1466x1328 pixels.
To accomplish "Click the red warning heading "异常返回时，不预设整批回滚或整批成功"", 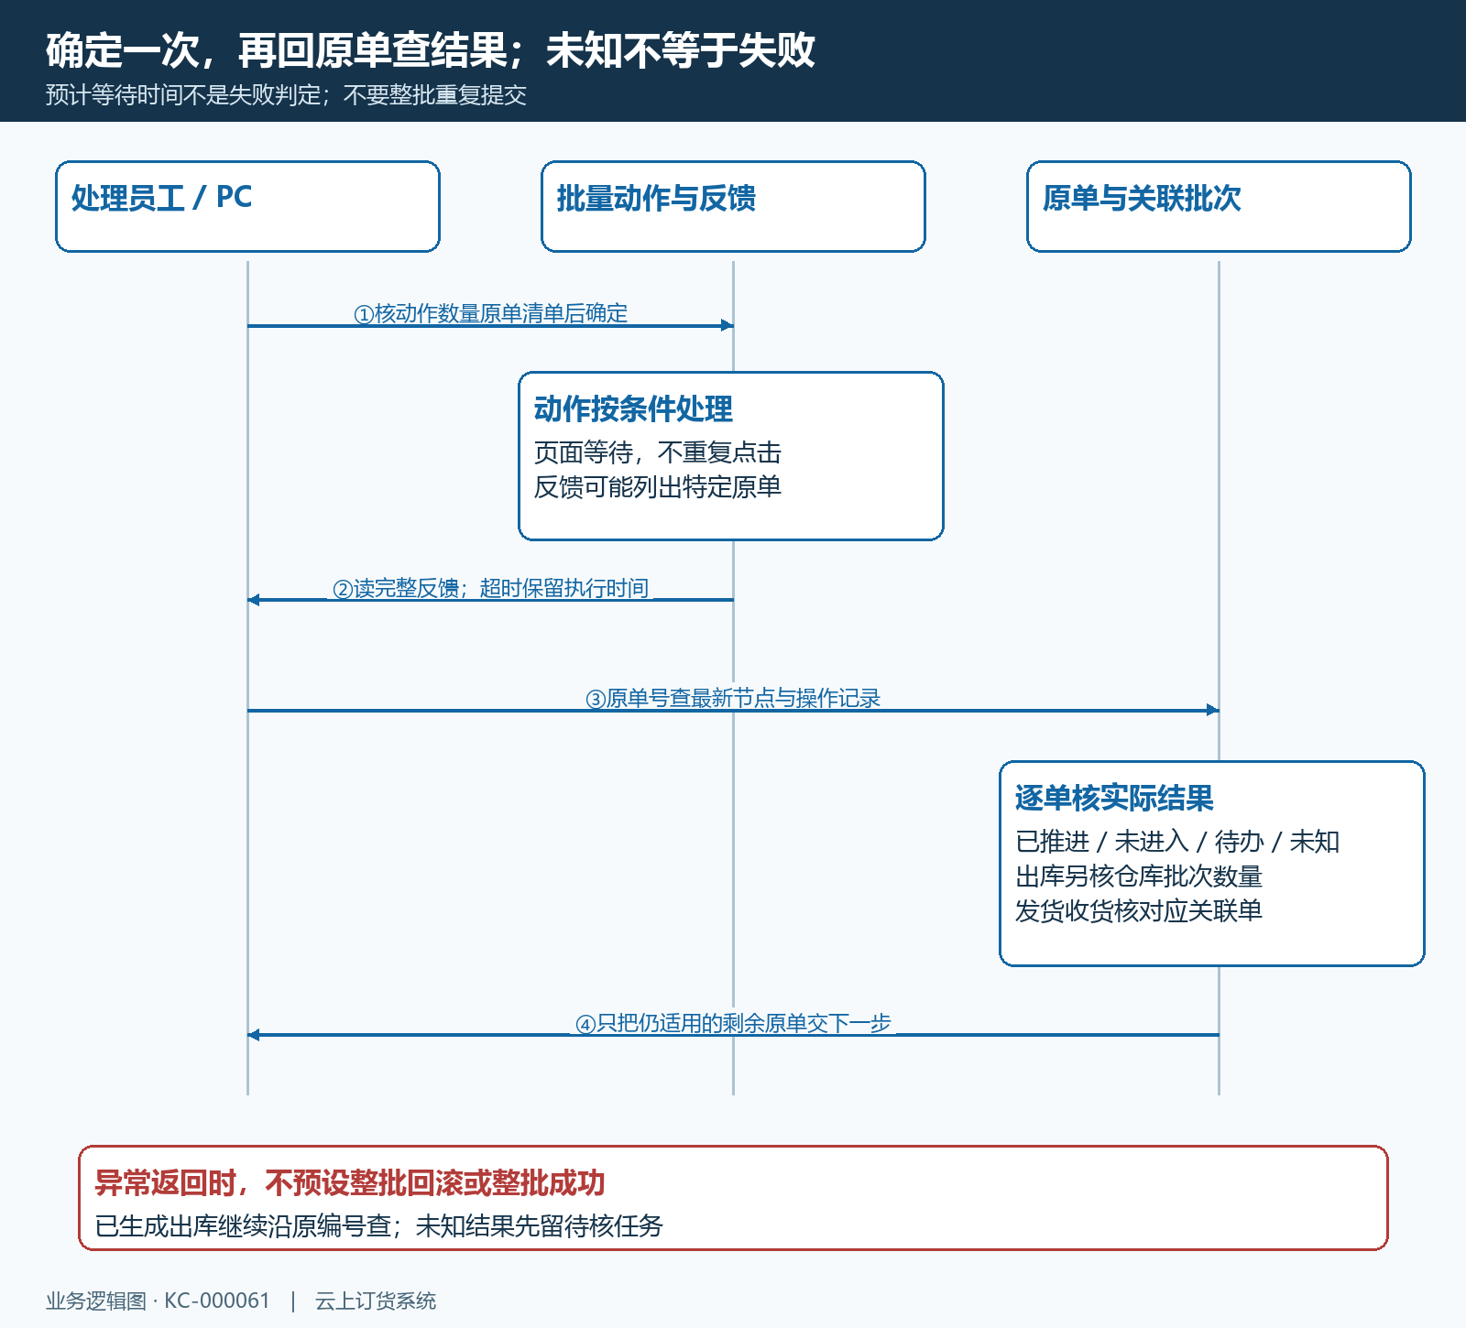I will 350,1183.
